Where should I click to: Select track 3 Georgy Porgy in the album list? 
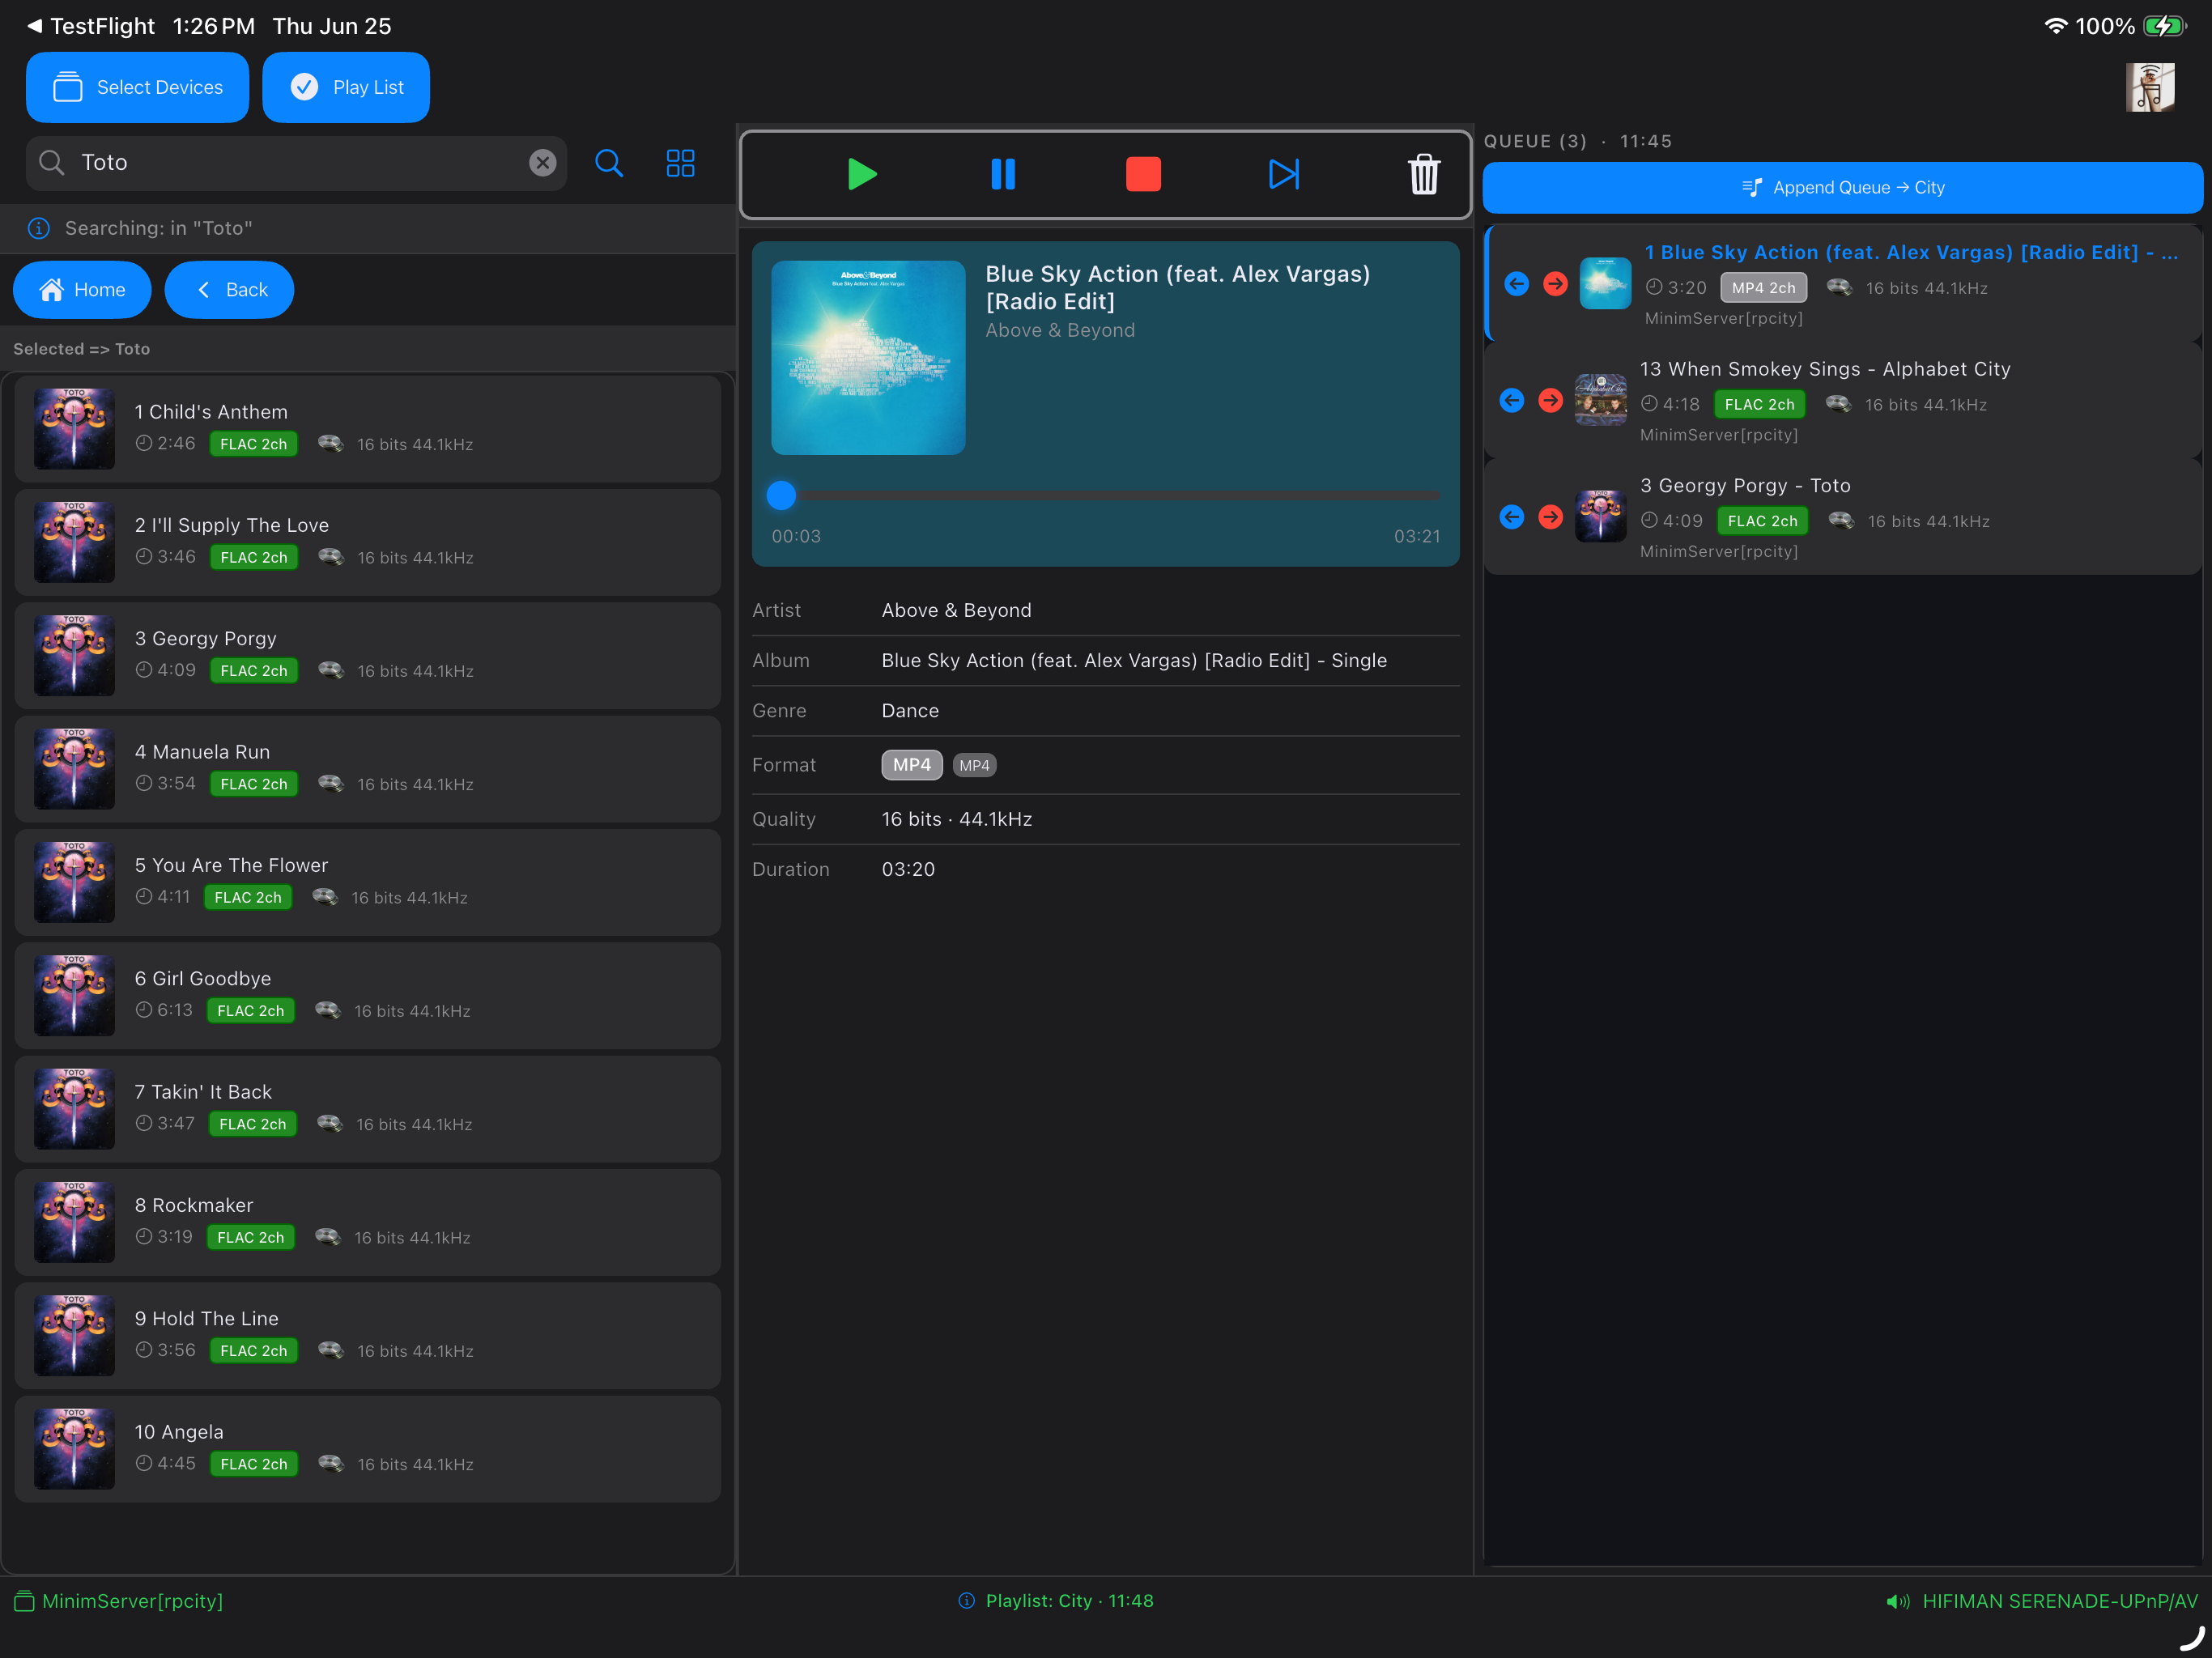pos(368,655)
